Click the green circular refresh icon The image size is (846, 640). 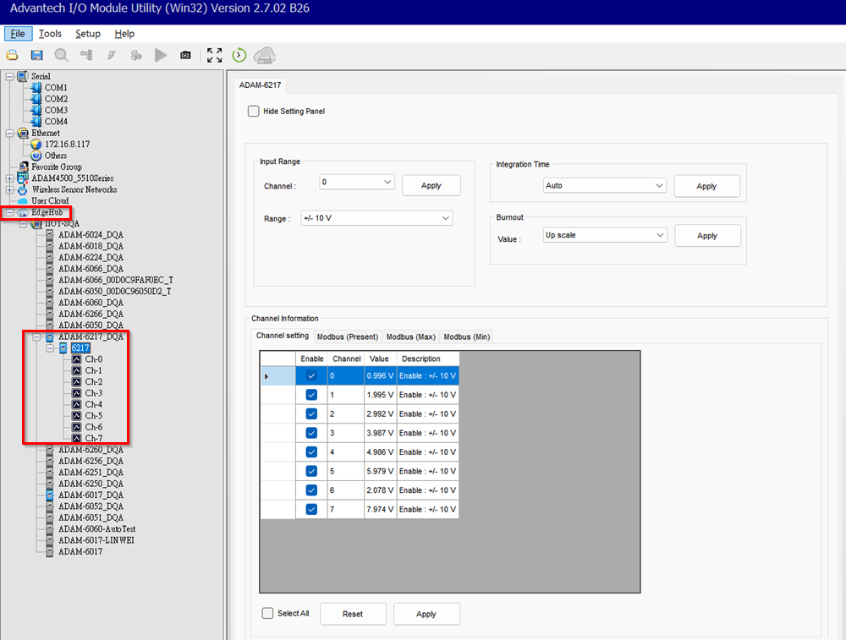click(239, 55)
